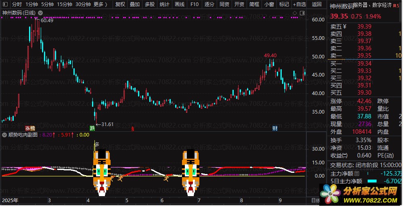Click the diamond icon above the price chart
The height and width of the screenshot is (207, 404).
pos(295,13)
